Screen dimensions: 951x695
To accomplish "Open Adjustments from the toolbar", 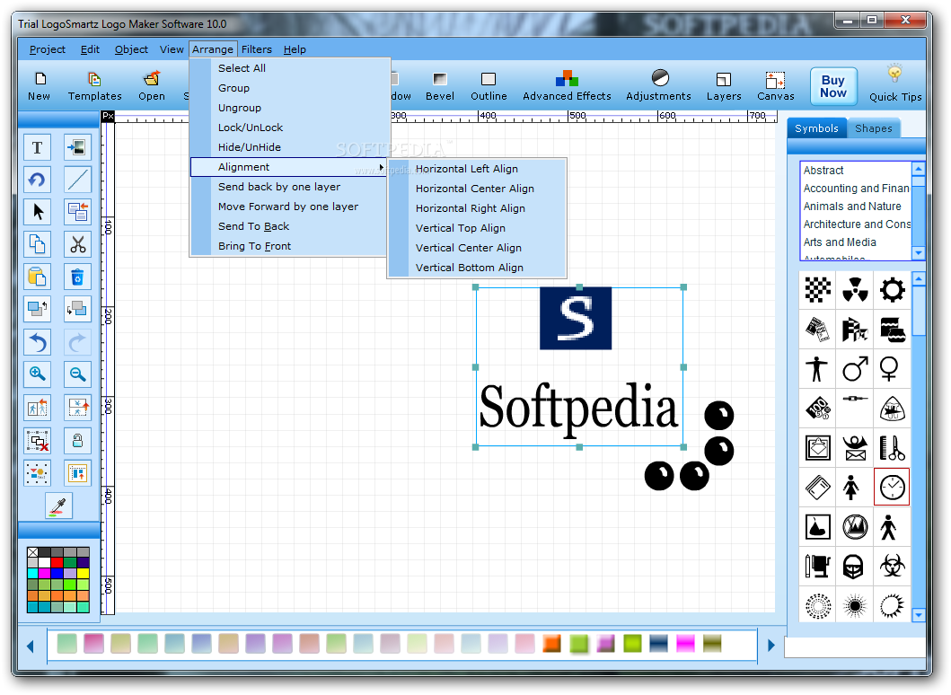I will pos(658,86).
